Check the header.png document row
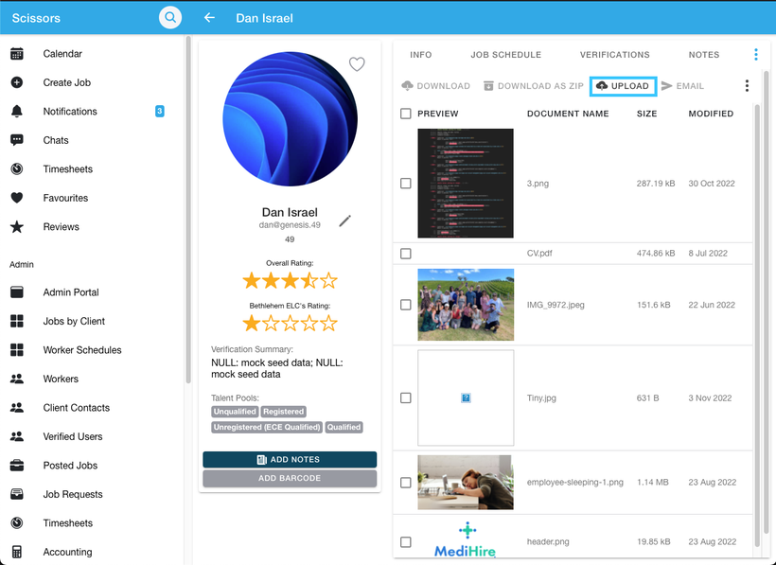The image size is (776, 565). pos(406,542)
